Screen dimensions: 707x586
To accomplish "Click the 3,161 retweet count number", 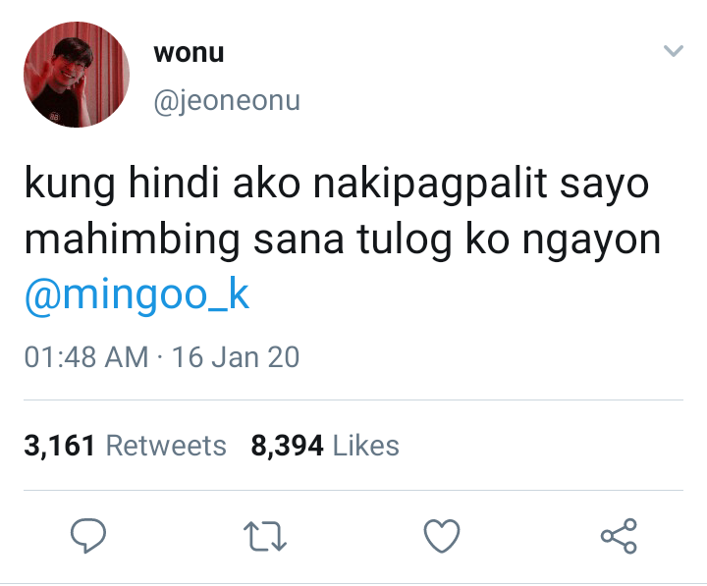I will click(x=60, y=446).
